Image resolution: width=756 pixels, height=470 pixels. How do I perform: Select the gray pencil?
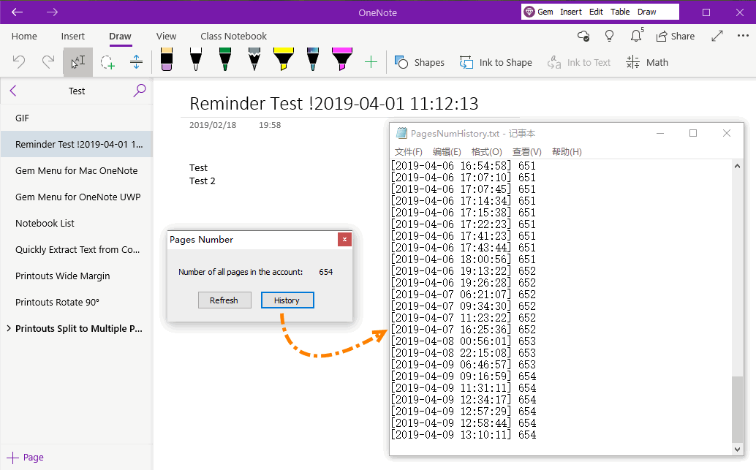point(254,59)
